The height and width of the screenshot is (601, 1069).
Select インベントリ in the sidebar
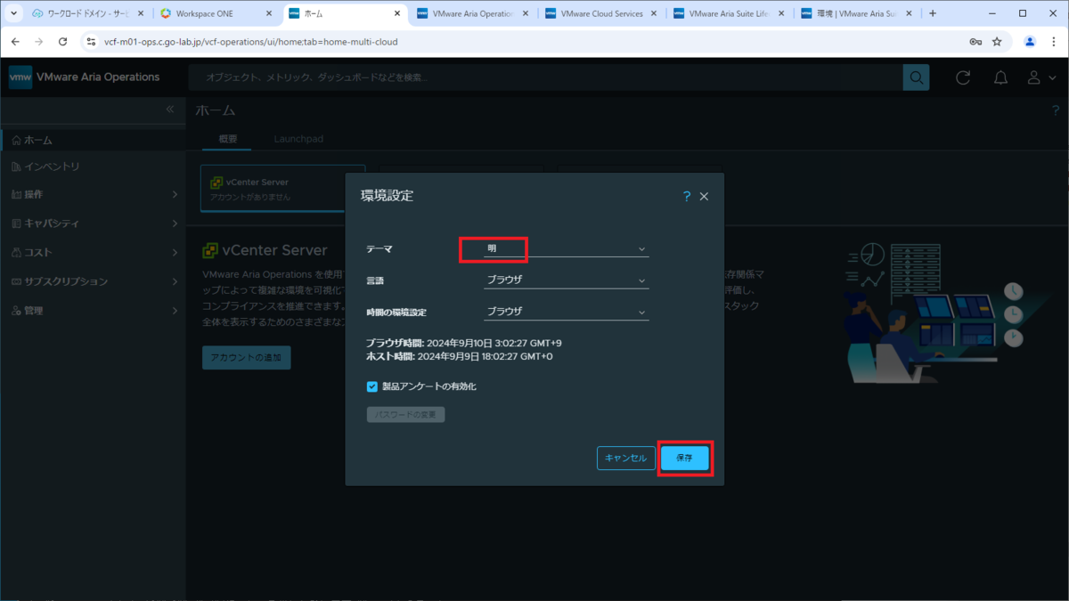(x=93, y=166)
